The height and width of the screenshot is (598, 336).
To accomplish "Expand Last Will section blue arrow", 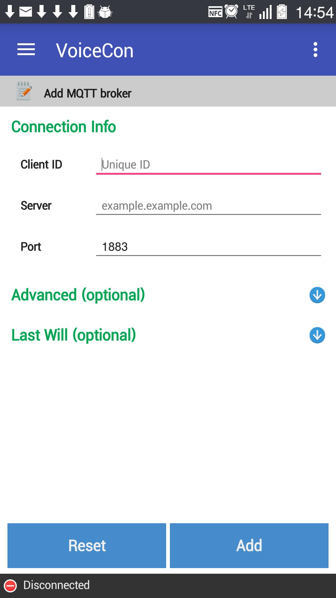I will point(317,335).
